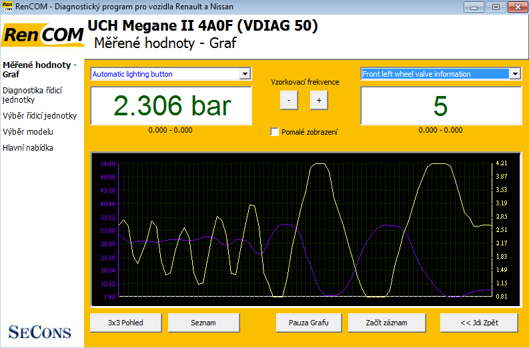Screen dimensions: 529x348
Task: Click the SeCons logo at bottom left
Action: (41, 329)
